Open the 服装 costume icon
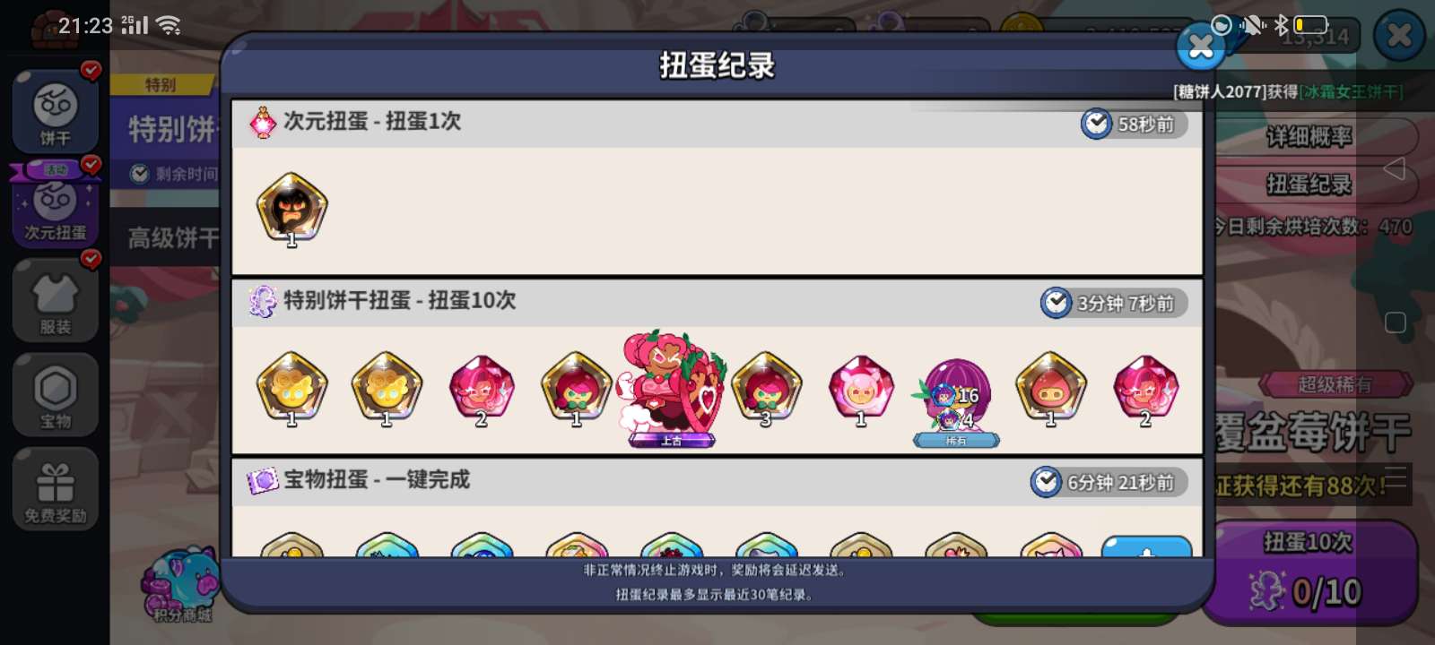 (x=56, y=301)
